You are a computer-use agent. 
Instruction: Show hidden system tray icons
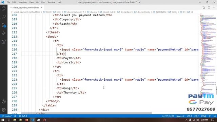coord(186,120)
